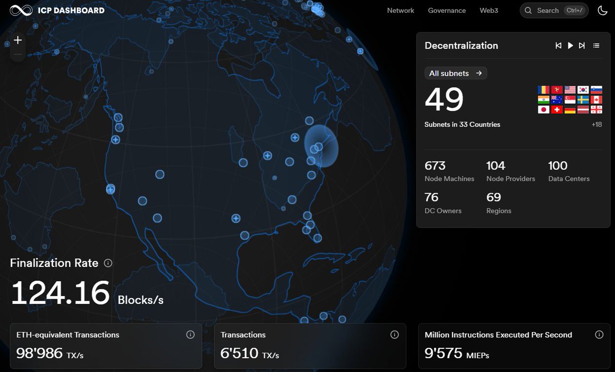Click the Germany flag

(570, 110)
